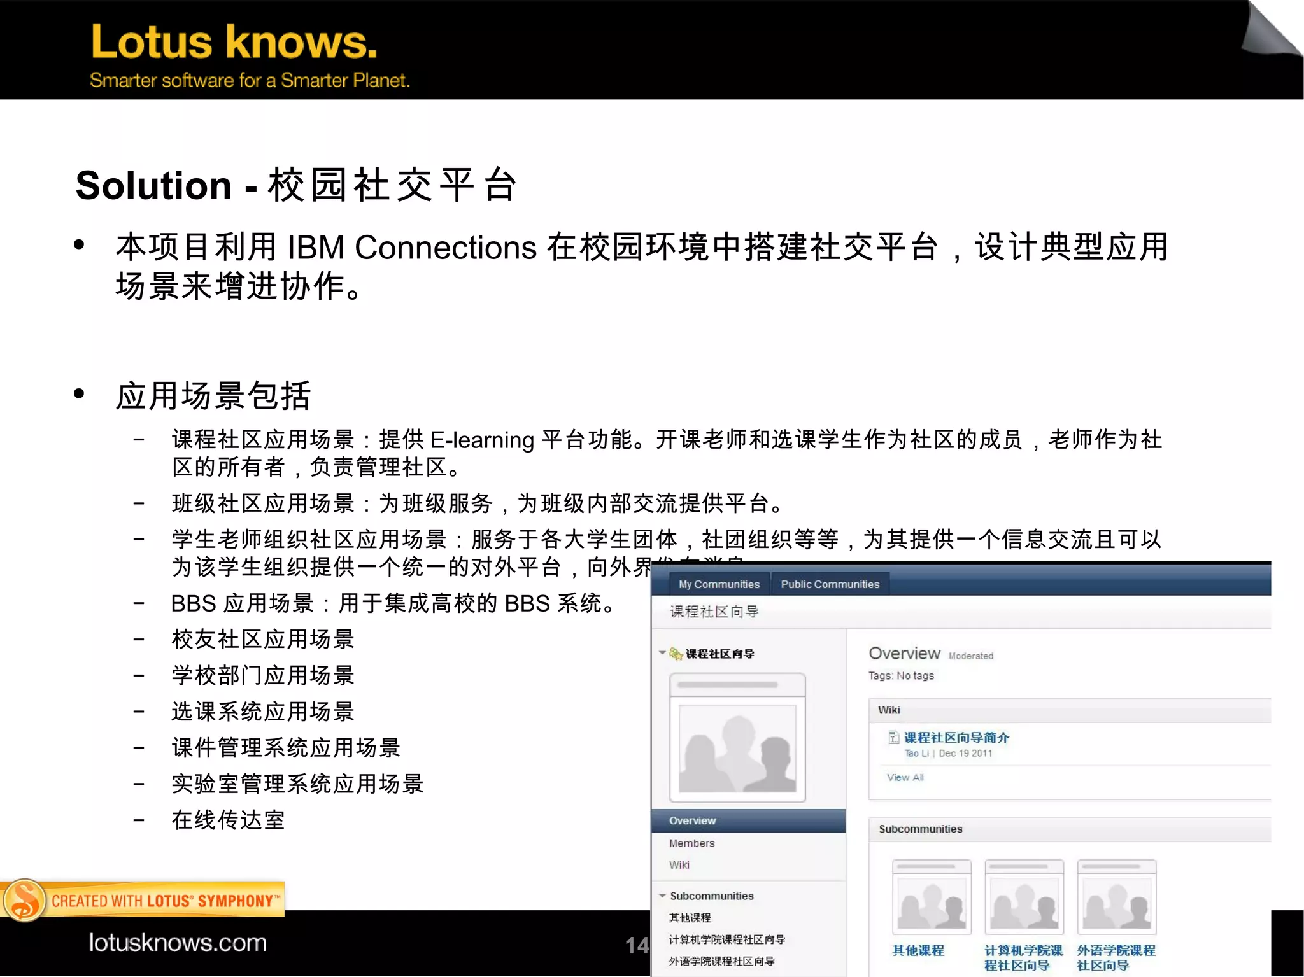Click the Overview heading text

(904, 654)
